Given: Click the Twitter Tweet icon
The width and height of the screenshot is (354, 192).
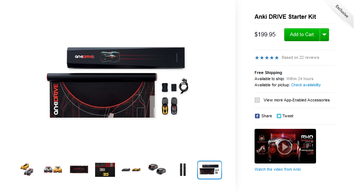Looking at the screenshot, I should (x=279, y=116).
